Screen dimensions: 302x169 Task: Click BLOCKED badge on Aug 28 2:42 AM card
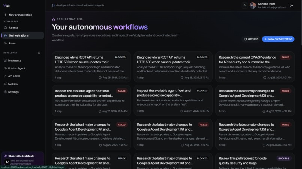(120, 57)
